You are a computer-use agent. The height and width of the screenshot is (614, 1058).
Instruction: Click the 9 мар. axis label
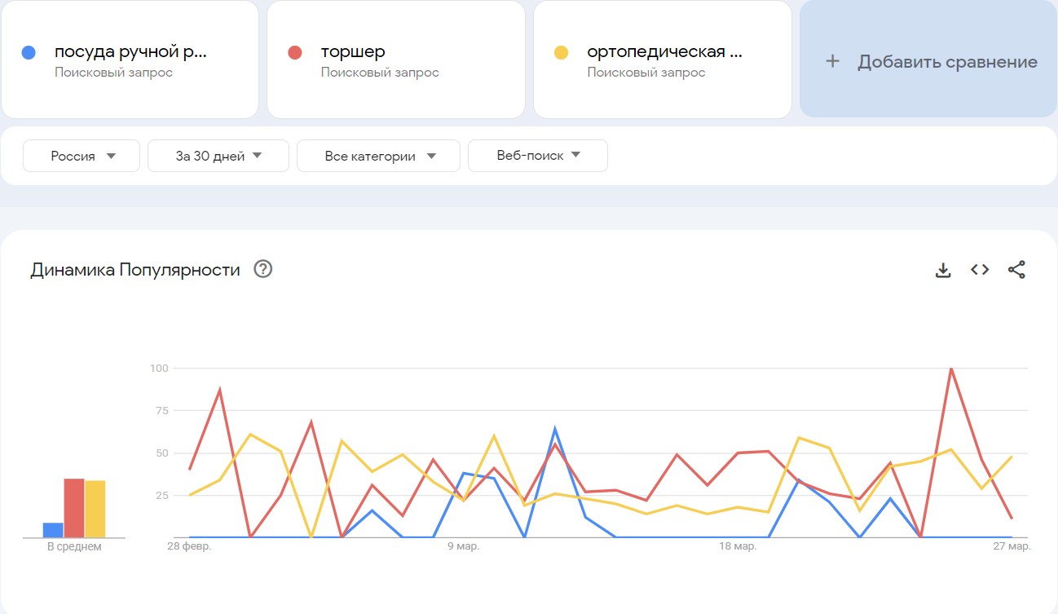(463, 546)
